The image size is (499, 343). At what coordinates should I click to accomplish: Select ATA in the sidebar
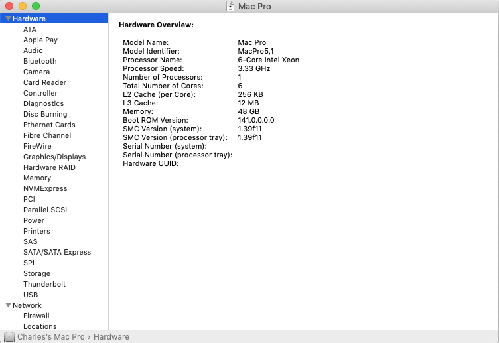(x=30, y=29)
